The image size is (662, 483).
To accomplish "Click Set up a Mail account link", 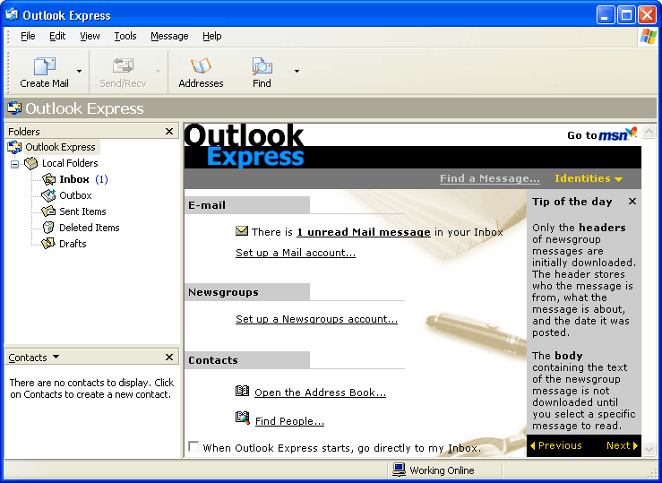I will click(x=296, y=253).
